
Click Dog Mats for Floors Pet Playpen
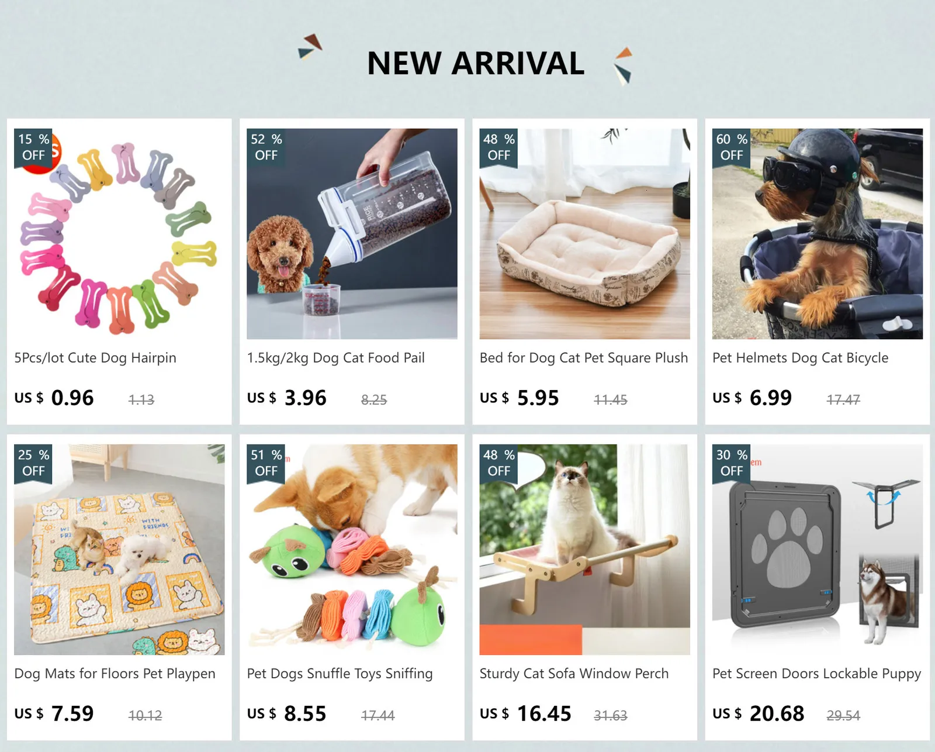[115, 674]
